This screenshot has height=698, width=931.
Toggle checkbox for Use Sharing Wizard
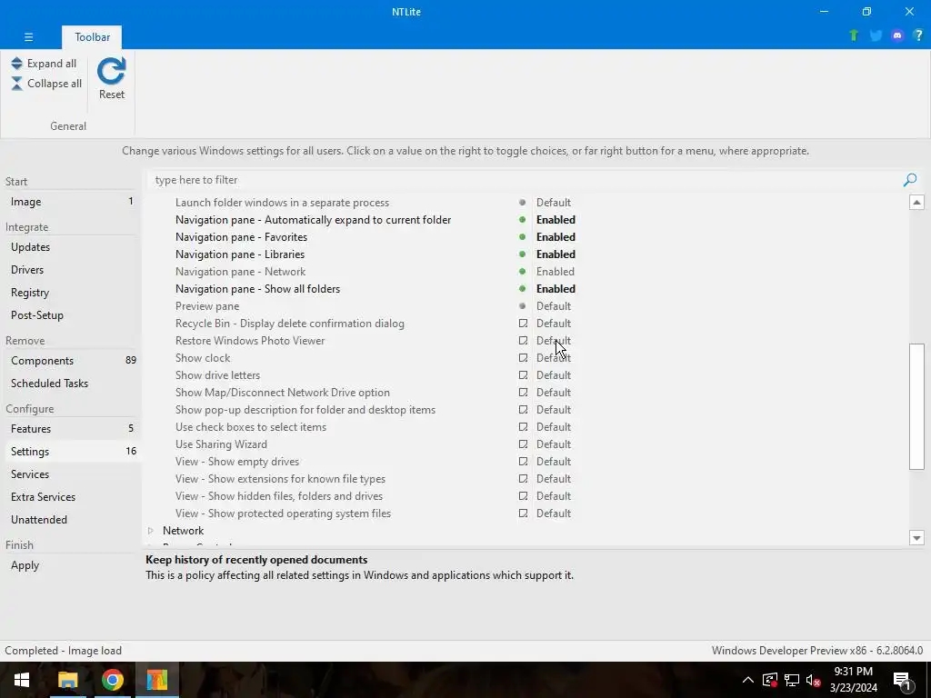coord(523,444)
